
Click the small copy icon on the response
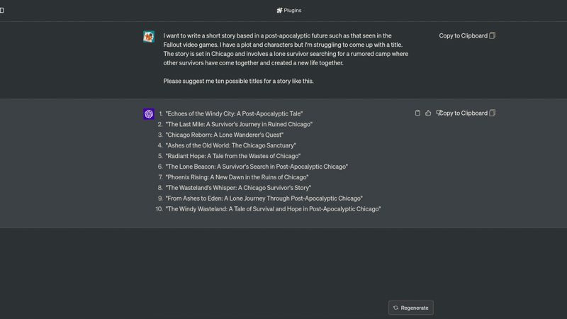[x=417, y=113]
